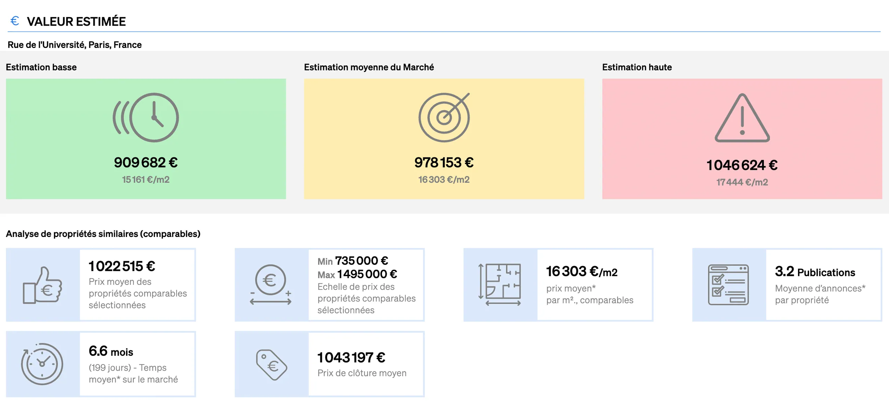889x411 pixels.
Task: Click the floor plan icon
Action: click(x=500, y=285)
